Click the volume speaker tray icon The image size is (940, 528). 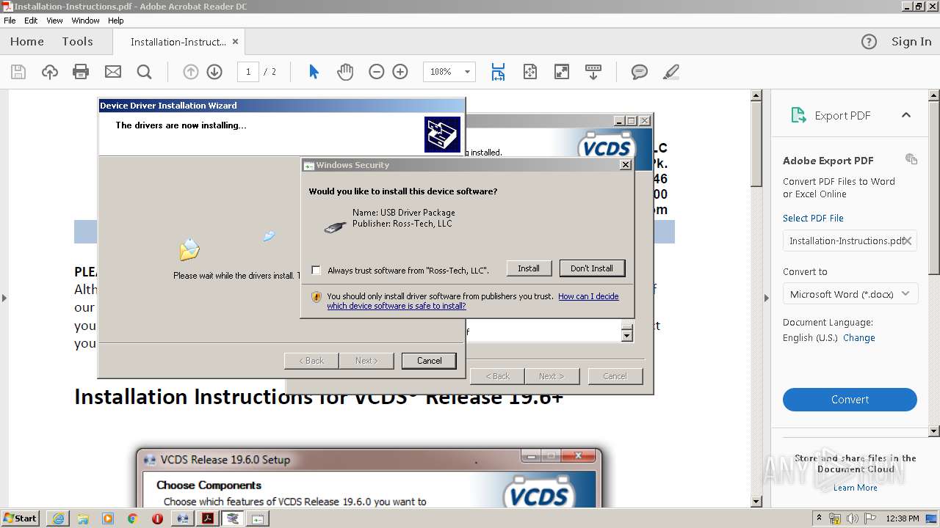tap(853, 518)
